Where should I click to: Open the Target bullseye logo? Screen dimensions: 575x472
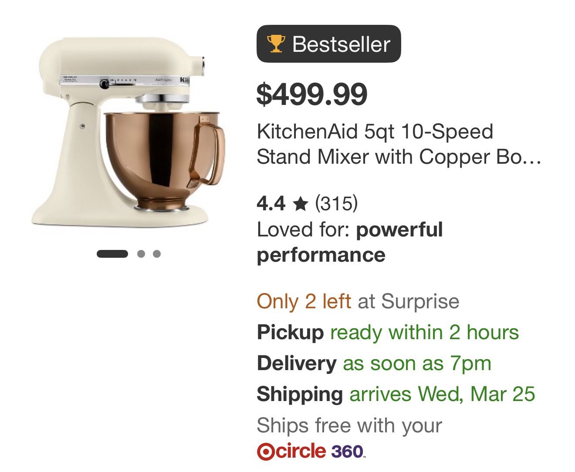click(265, 452)
